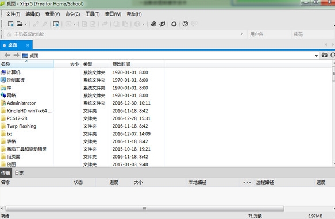This screenshot has width=335, height=219.
Task: Open the 窗口(W) menu
Action: pos(113,14)
